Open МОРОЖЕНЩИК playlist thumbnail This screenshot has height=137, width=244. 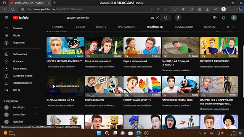point(104,86)
